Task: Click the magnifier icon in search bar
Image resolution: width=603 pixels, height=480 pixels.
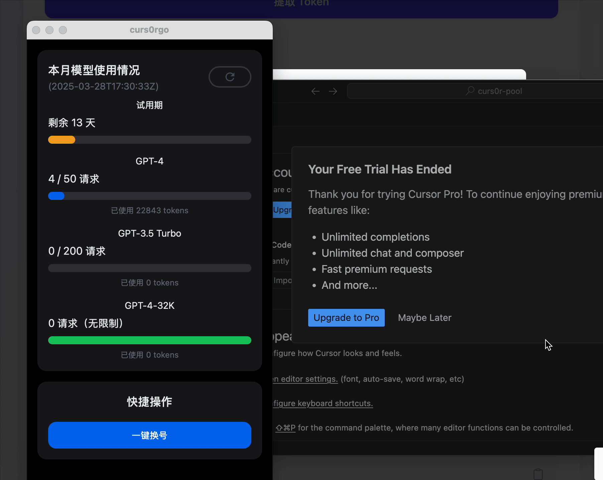Action: [x=470, y=91]
